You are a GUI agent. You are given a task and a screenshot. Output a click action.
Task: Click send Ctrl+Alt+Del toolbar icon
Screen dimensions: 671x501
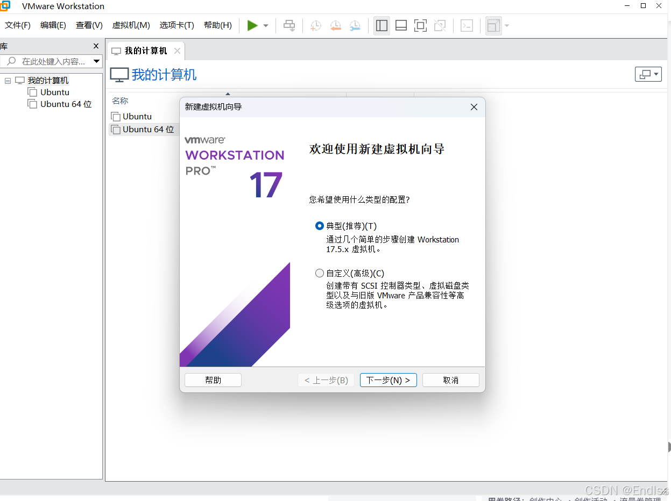[x=289, y=25]
